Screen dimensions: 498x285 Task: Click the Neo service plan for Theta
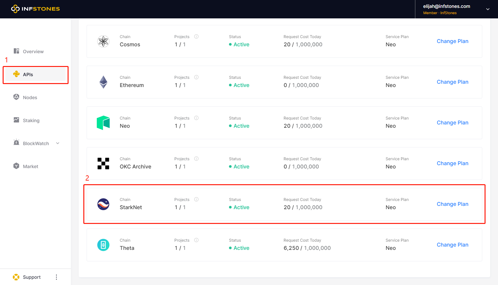(391, 248)
